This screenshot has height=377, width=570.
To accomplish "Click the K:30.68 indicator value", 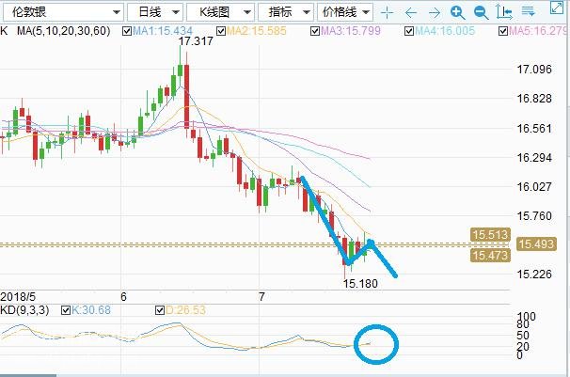I will (91, 310).
